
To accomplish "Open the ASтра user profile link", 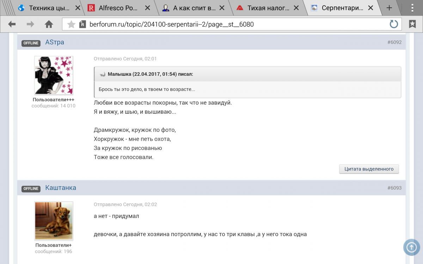I will pyautogui.click(x=55, y=42).
